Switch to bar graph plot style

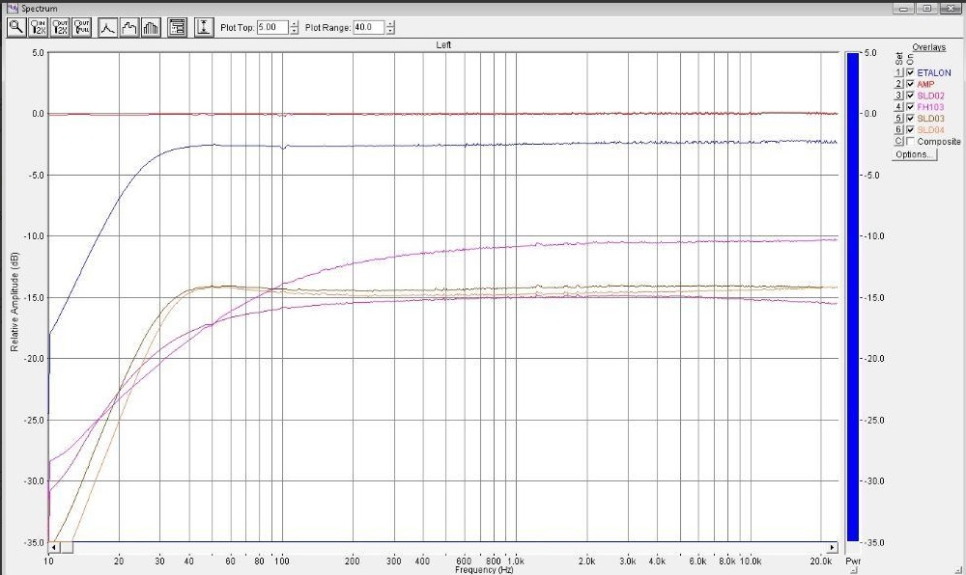click(x=151, y=28)
